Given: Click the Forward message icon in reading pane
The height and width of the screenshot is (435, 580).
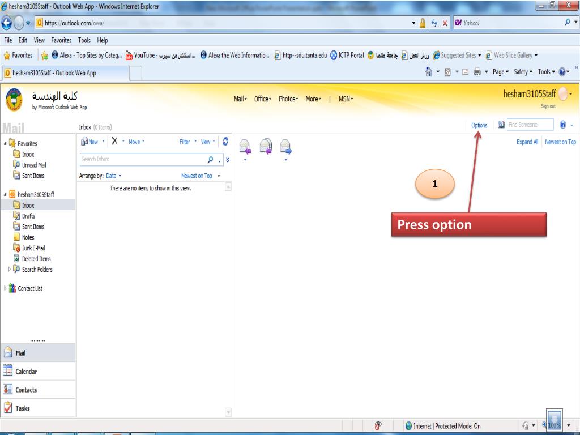Looking at the screenshot, I should pyautogui.click(x=286, y=147).
